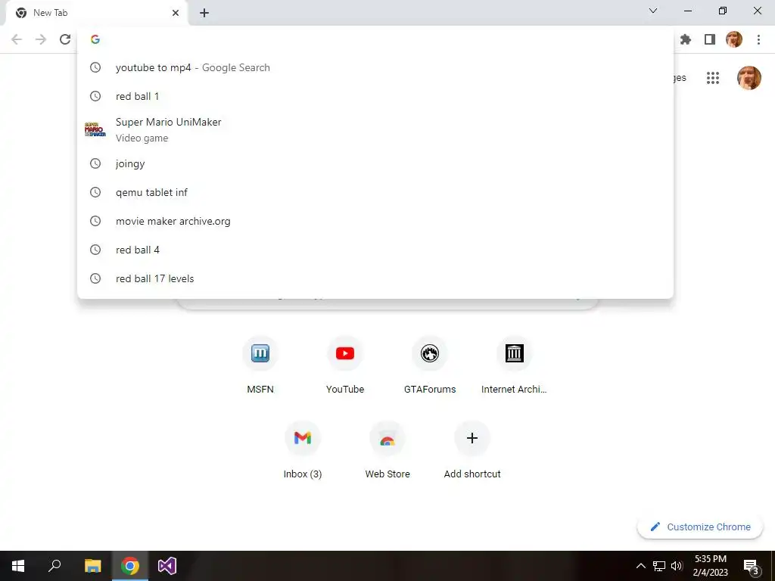Select suggestion 'movie maker archive.org'
This screenshot has height=581, width=775.
(x=375, y=221)
